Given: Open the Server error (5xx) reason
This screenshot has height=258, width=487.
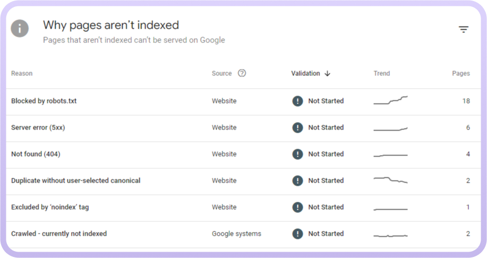Looking at the screenshot, I should (38, 127).
